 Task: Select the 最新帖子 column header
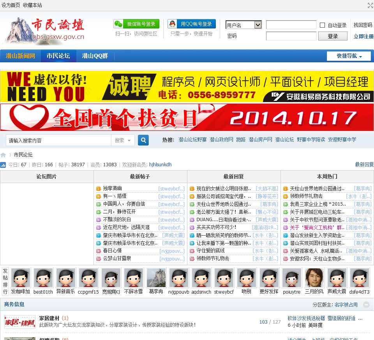(x=140, y=176)
